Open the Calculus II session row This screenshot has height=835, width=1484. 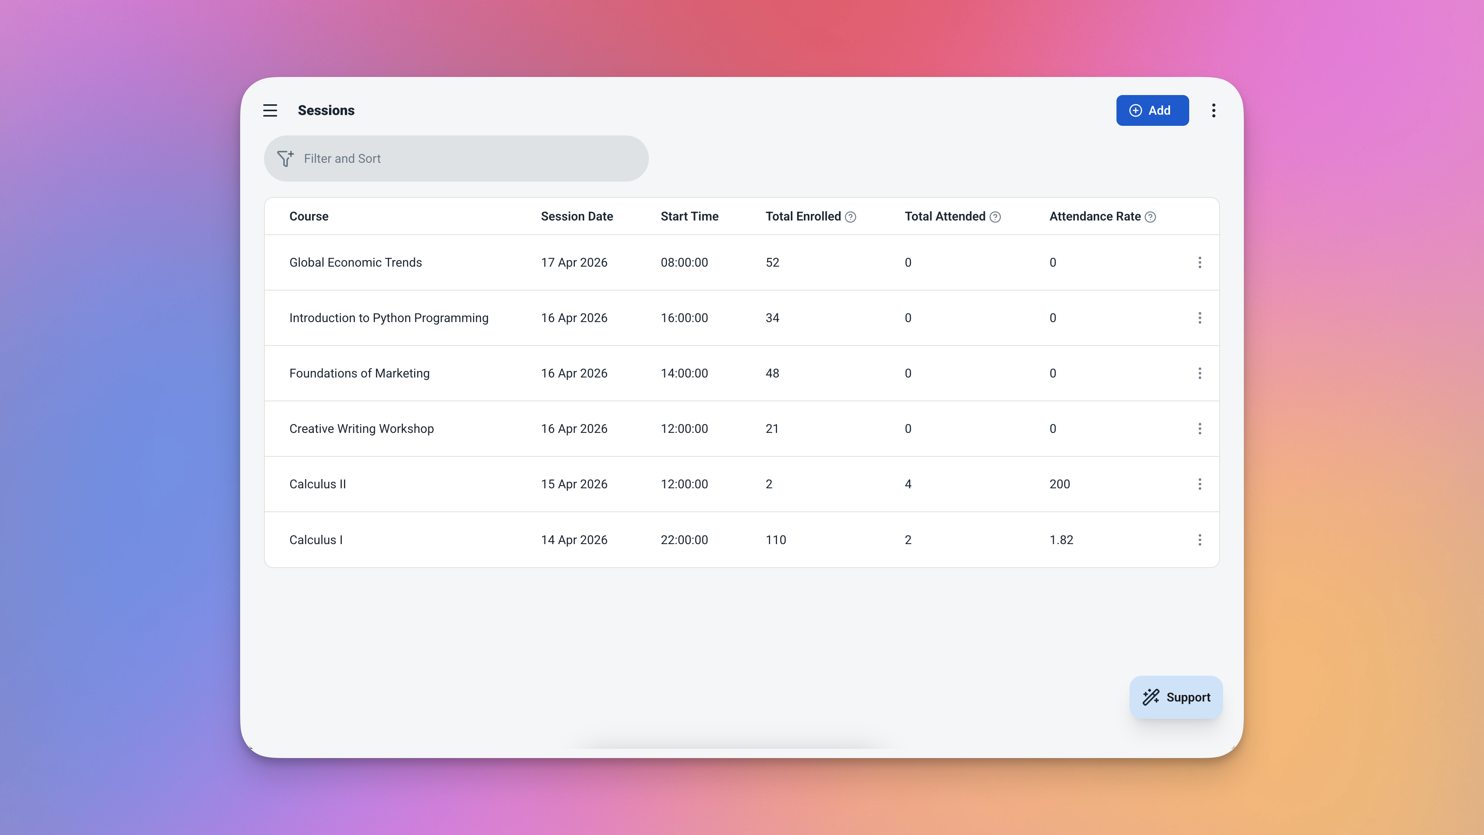[318, 484]
